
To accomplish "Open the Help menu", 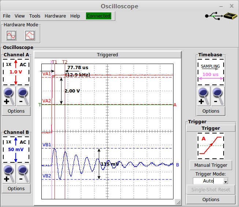I will 75,16.
